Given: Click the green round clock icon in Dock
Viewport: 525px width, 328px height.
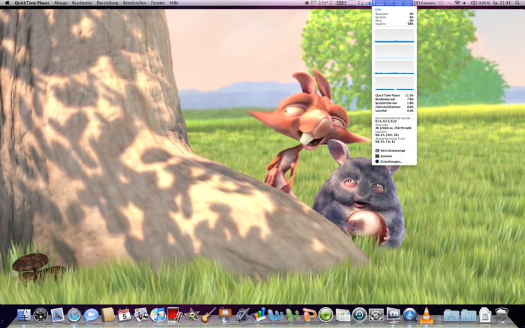Looking at the screenshot, I should 325,315.
